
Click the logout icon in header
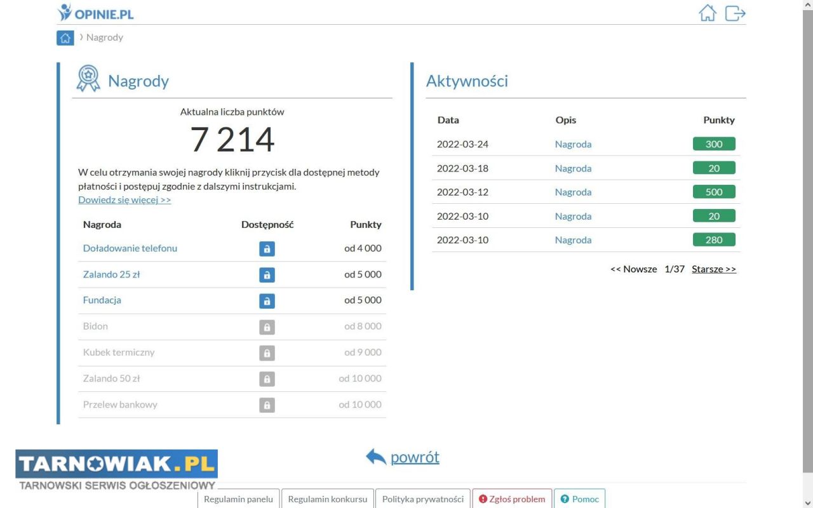(735, 13)
